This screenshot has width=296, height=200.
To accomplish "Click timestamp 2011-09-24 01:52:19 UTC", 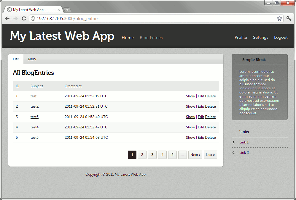I will pyautogui.click(x=86, y=96).
